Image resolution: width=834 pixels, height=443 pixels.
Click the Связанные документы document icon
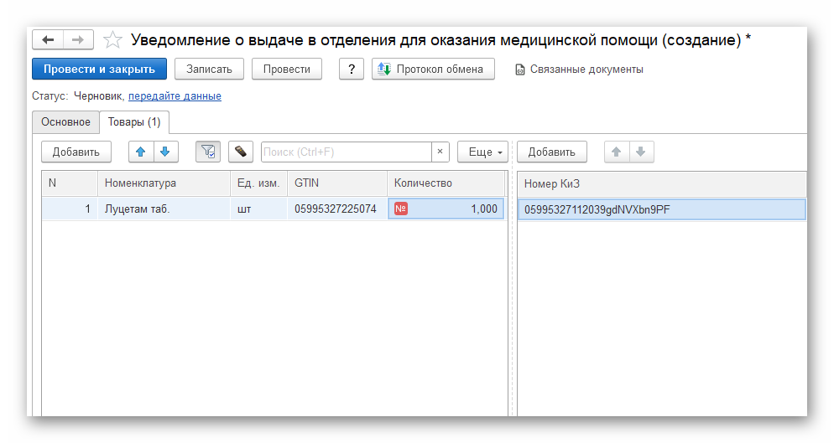[519, 70]
